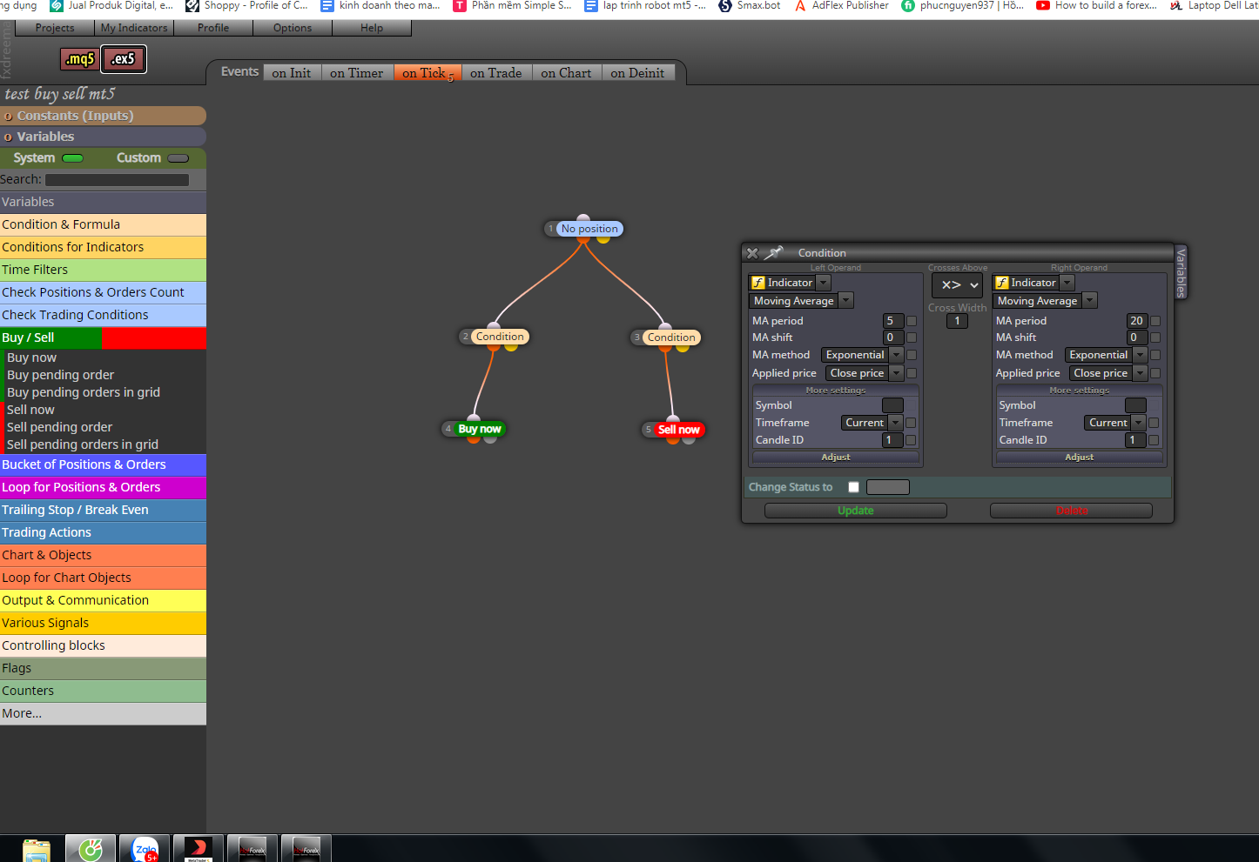The width and height of the screenshot is (1259, 862).
Task: Open Coc Coc browser from taskbar
Action: (x=91, y=849)
